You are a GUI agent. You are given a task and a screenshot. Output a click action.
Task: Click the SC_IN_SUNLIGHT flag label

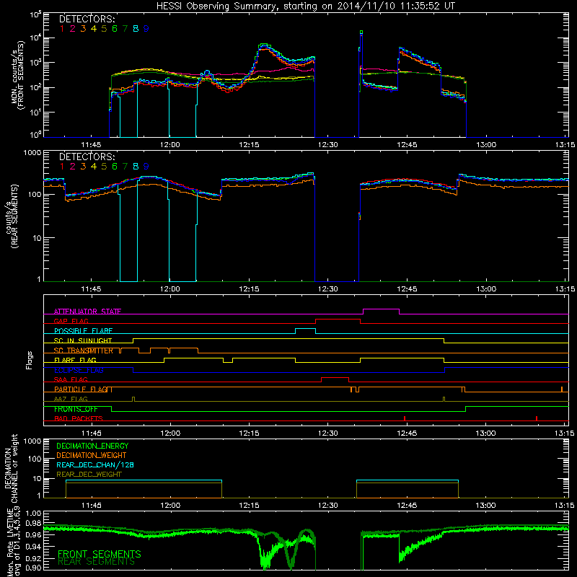point(83,340)
